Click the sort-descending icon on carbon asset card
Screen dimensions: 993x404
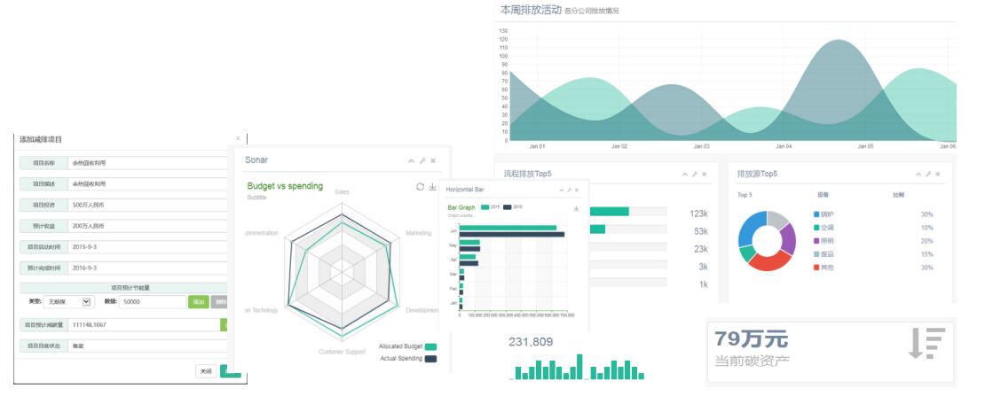tap(926, 343)
